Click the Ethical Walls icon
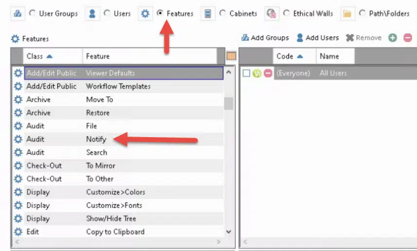Image resolution: width=417 pixels, height=251 pixels. (x=272, y=13)
